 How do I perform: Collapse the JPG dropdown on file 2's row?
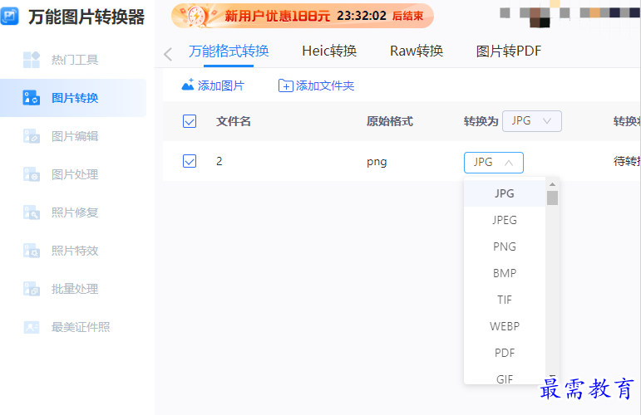tap(493, 163)
